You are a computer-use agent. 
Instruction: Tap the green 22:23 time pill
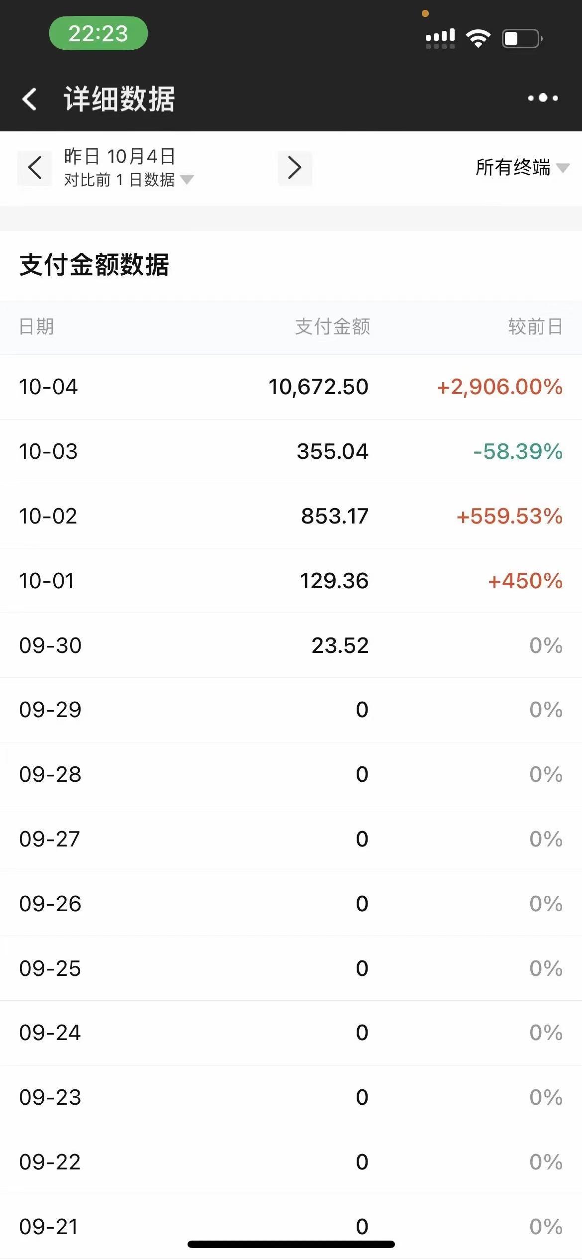98,33
